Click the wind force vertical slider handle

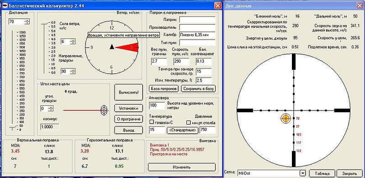click(44, 22)
